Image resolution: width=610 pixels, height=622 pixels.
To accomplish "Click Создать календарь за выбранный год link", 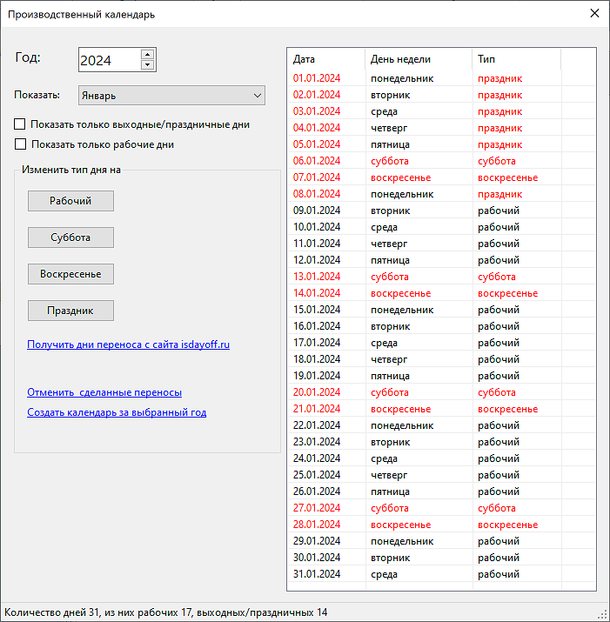I will 117,412.
